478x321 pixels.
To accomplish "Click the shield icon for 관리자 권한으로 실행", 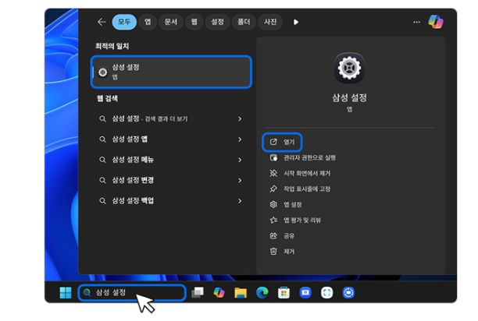I will (x=273, y=157).
